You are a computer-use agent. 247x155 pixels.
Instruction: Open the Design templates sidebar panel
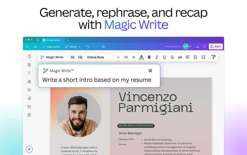point(29,56)
